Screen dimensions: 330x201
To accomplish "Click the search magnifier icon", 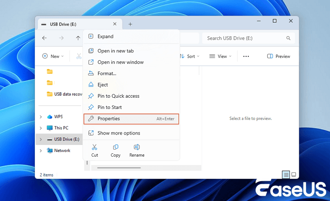I will 289,38.
